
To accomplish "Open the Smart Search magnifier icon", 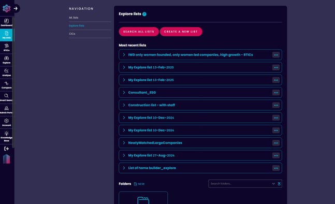I will pos(6,97).
